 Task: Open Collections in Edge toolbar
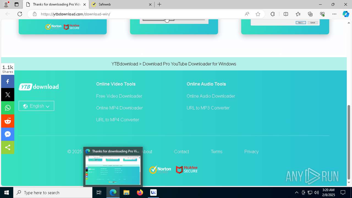(310, 14)
